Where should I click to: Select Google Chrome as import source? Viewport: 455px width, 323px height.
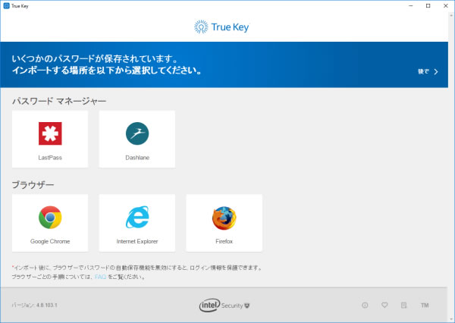point(50,223)
